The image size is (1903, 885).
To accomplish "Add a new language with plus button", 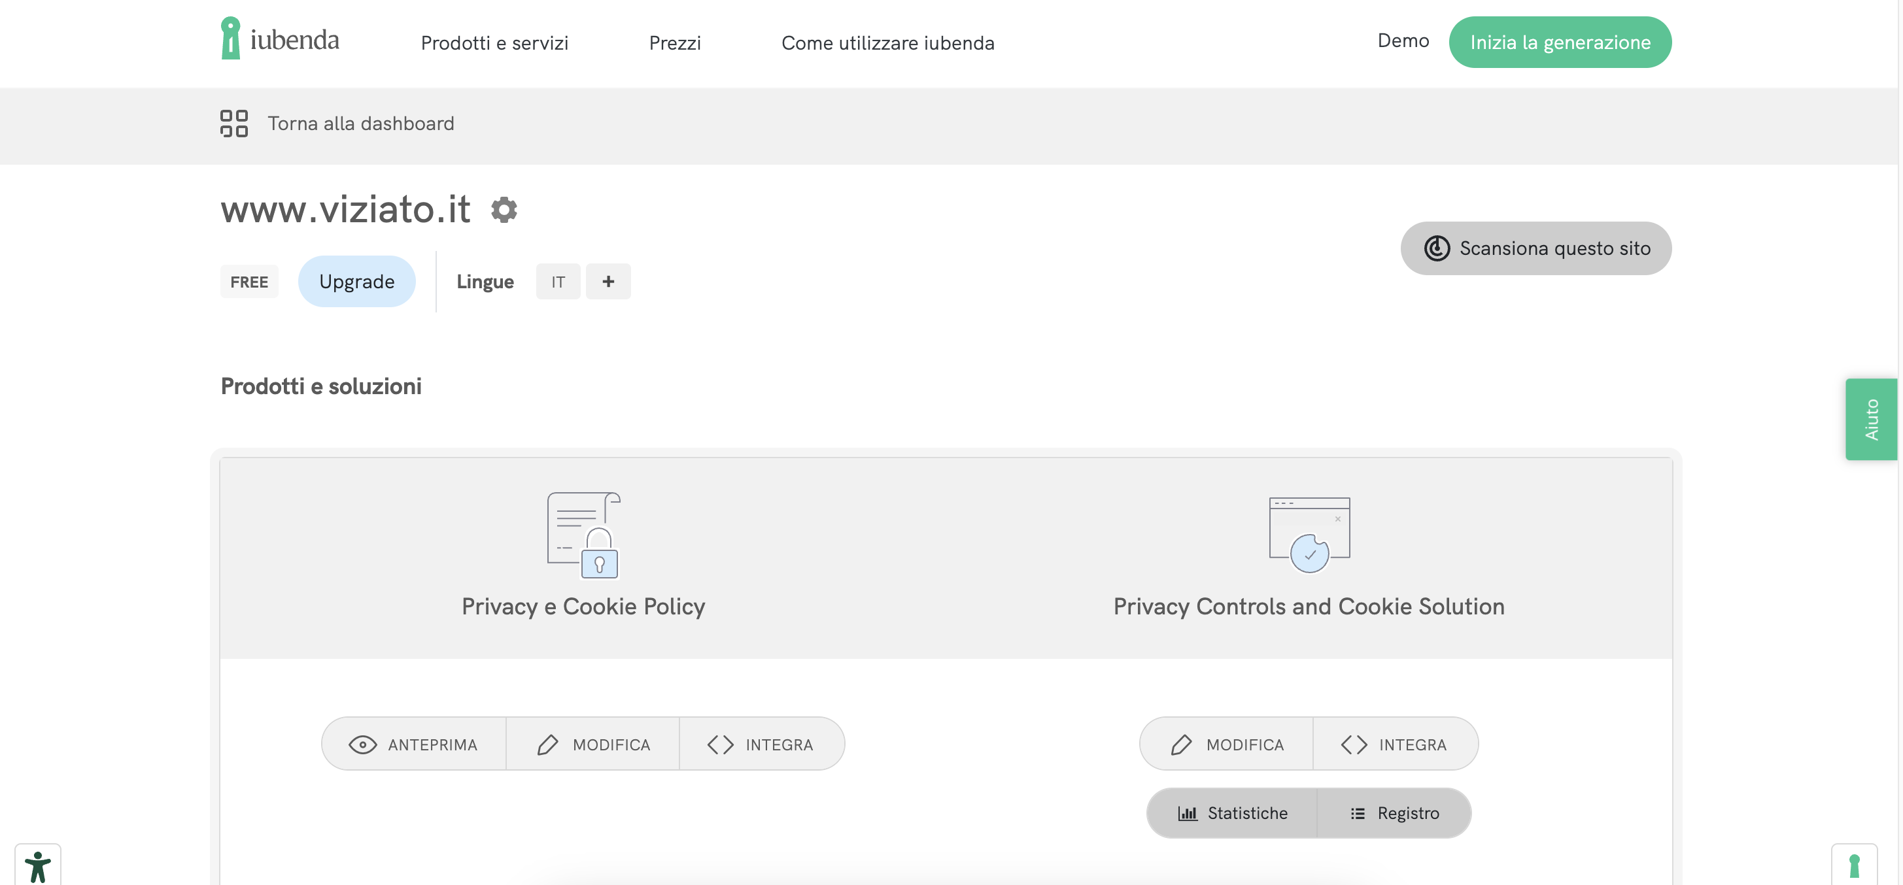I will (x=608, y=281).
